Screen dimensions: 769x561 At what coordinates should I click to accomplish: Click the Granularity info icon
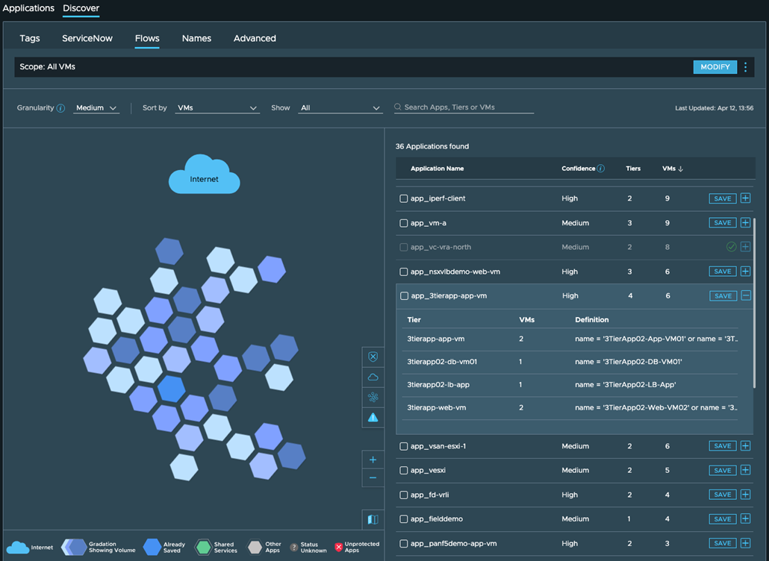pyautogui.click(x=60, y=108)
